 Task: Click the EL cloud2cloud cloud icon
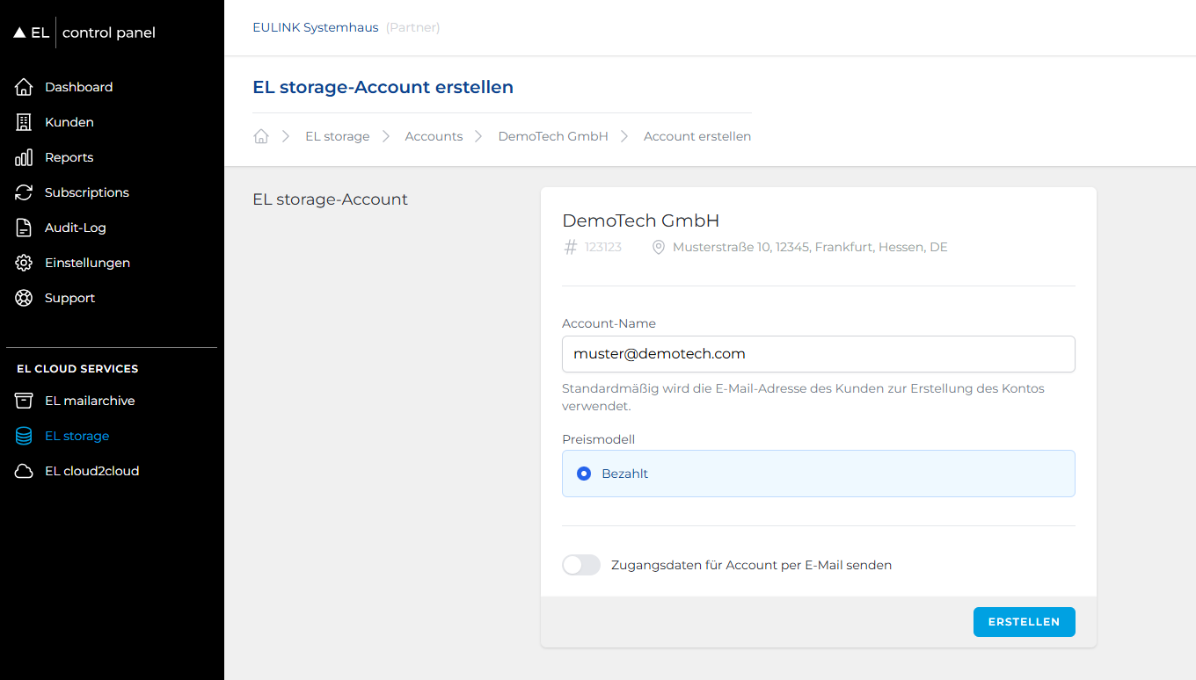[x=24, y=471]
